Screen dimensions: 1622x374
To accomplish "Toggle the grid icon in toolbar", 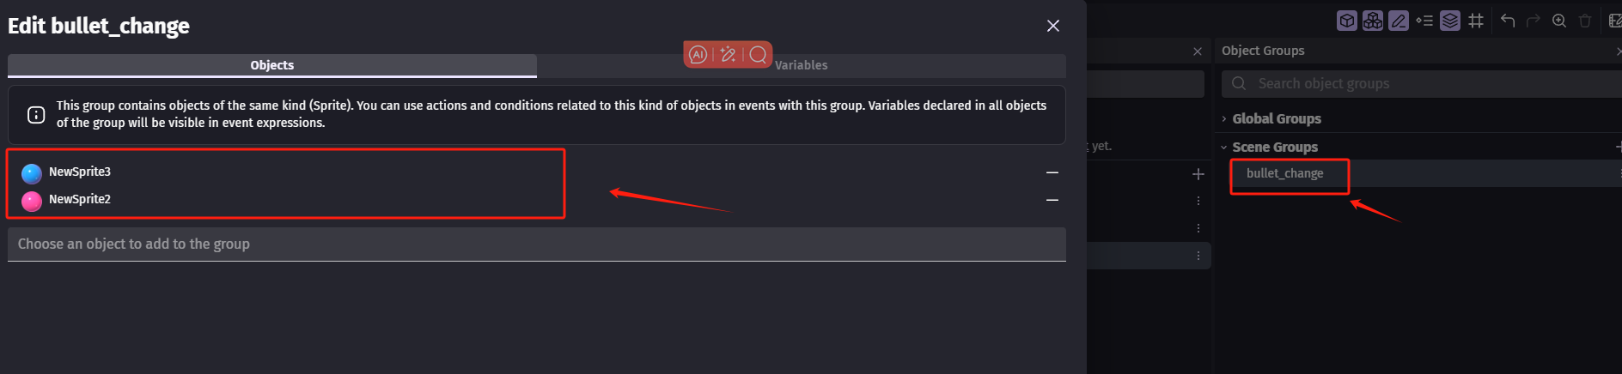I will point(1476,21).
